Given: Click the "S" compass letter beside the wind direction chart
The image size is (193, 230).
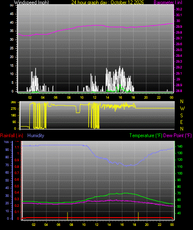Looking at the screenshot, I should pyautogui.click(x=181, y=116).
